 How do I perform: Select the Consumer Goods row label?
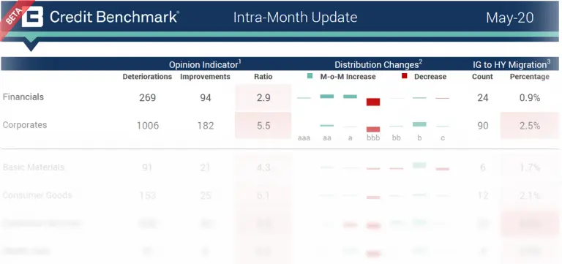coord(37,195)
